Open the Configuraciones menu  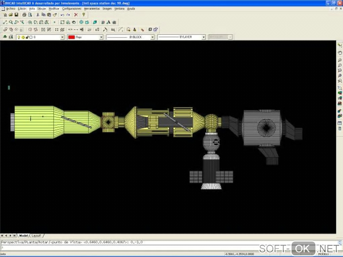(x=72, y=9)
